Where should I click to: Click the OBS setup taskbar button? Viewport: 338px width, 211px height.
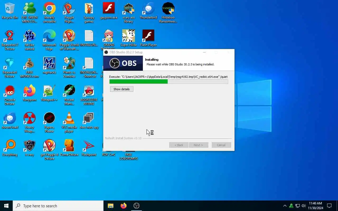coord(136,206)
